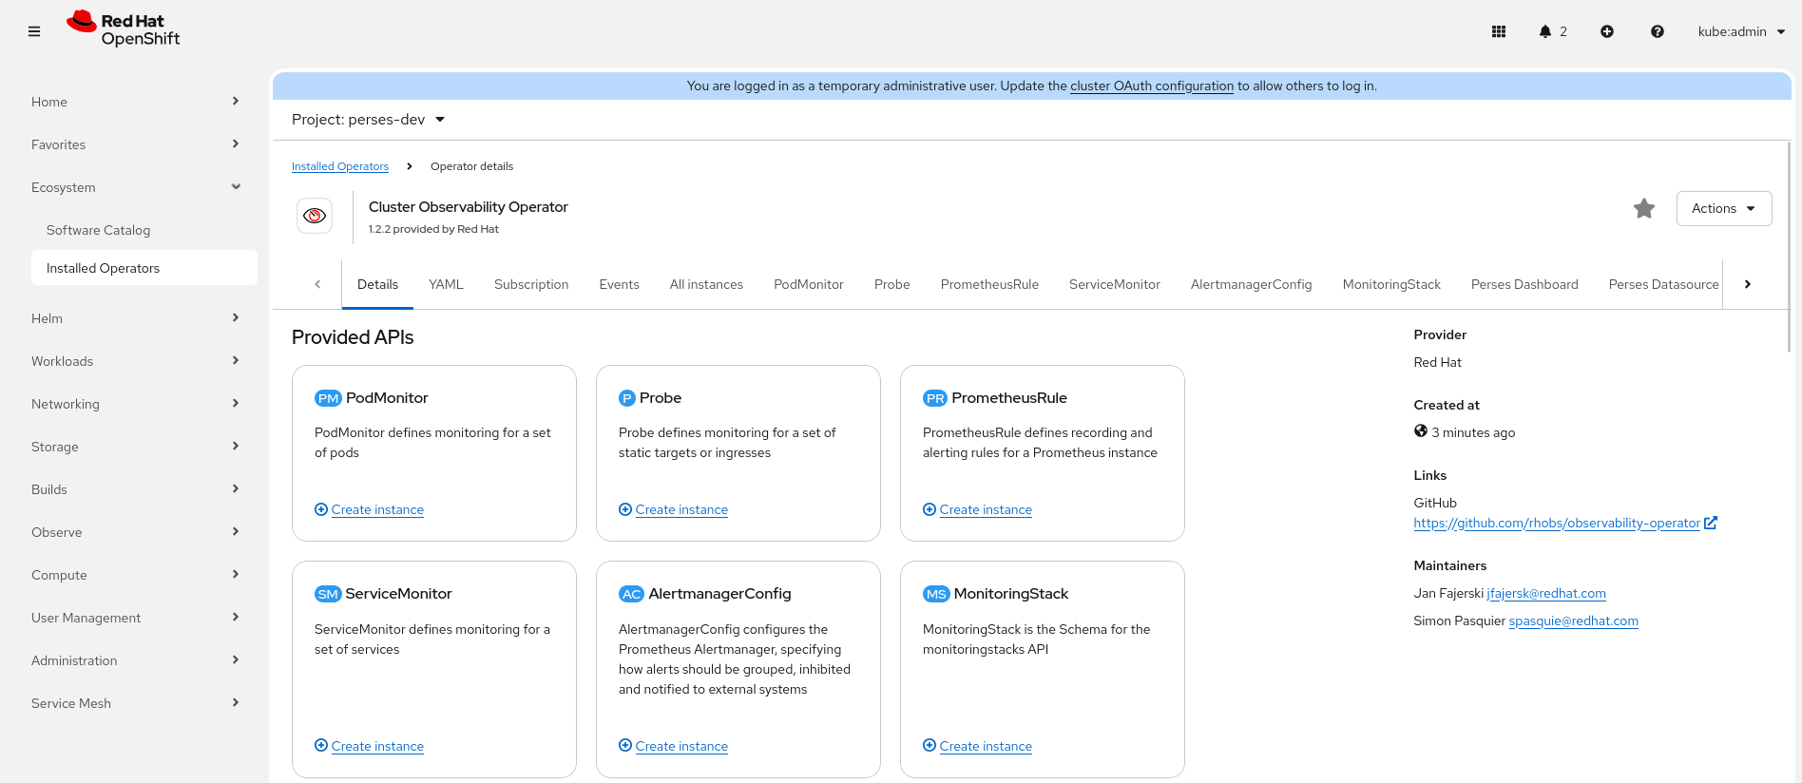Open the application launcher grid

pyautogui.click(x=1499, y=31)
